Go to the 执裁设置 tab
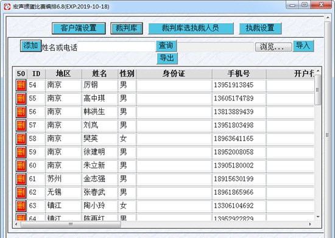 pos(260,28)
